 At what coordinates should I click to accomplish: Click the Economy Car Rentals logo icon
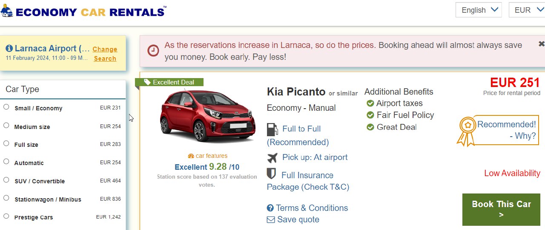click(x=7, y=11)
